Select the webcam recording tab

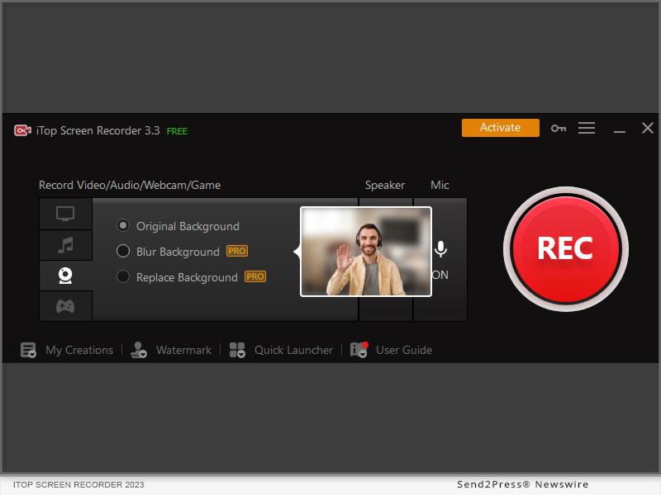(x=65, y=276)
